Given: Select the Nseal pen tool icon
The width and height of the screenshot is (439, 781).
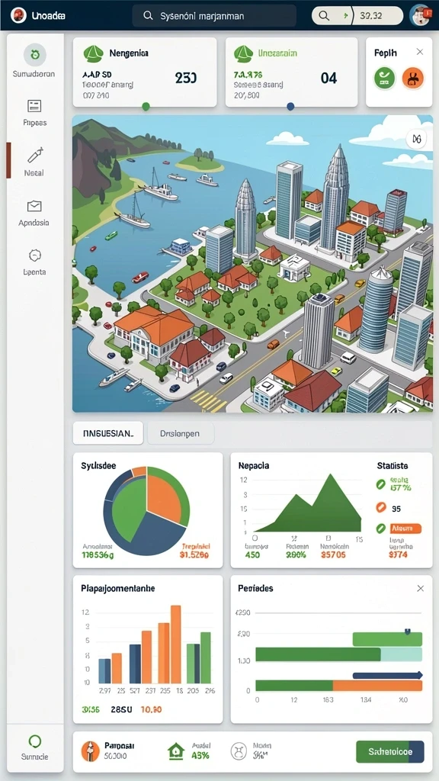Looking at the screenshot, I should tap(35, 156).
